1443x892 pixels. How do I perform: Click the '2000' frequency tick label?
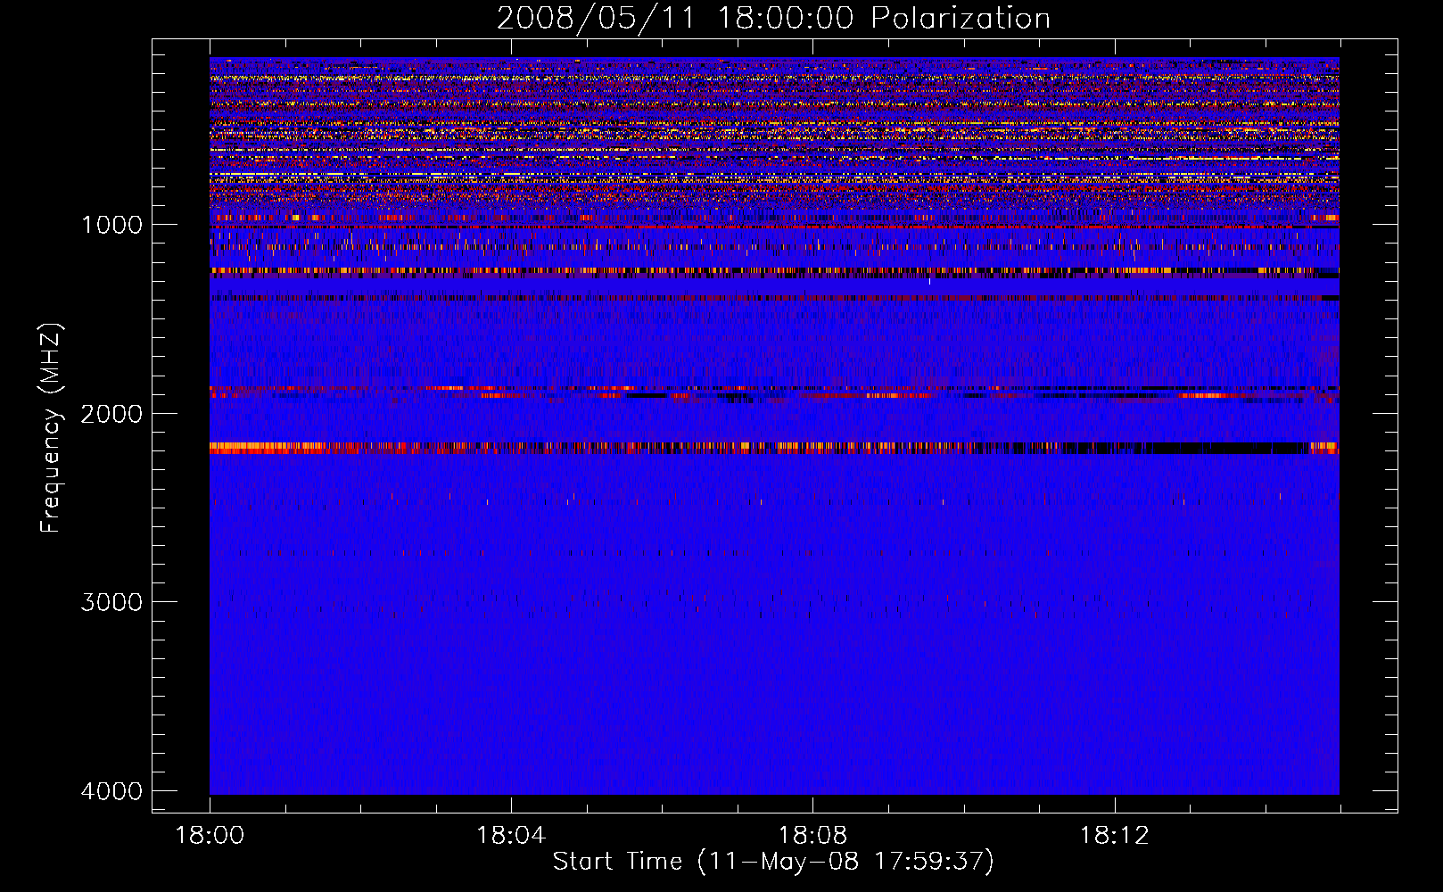pyautogui.click(x=111, y=414)
